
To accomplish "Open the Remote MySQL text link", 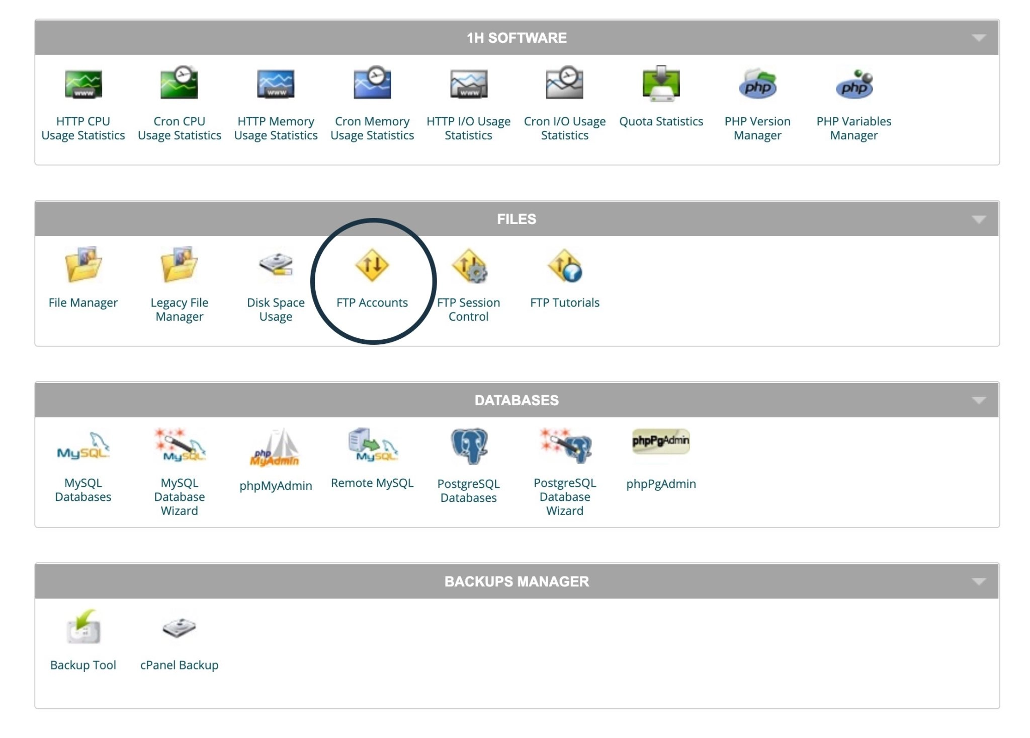I will (372, 483).
